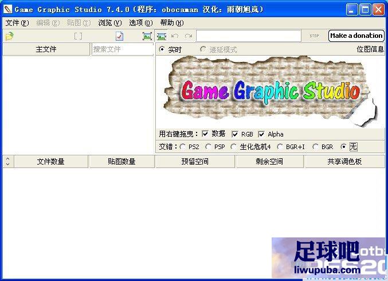Viewport: 388px width, 281px height.
Task: Click the document with red checkmark icon
Action: pyautogui.click(x=119, y=36)
